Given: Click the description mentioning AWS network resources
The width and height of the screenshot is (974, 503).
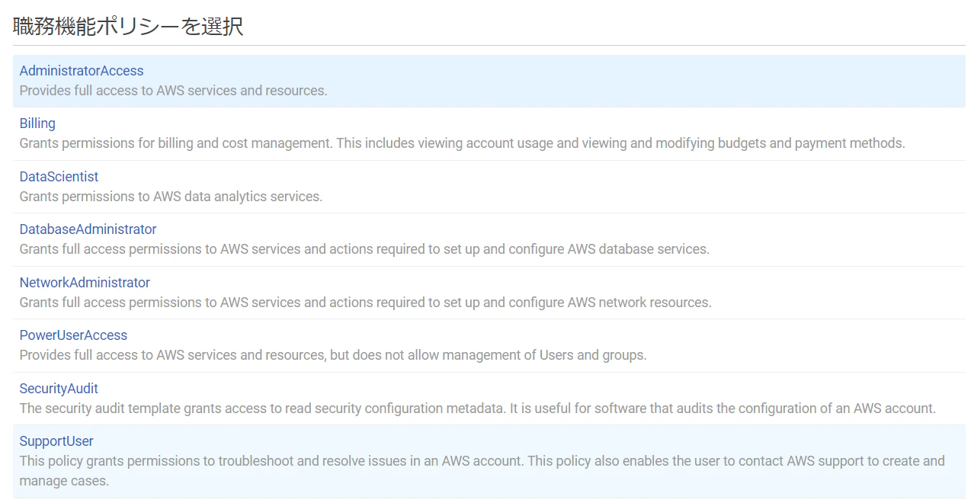Looking at the screenshot, I should tap(365, 303).
